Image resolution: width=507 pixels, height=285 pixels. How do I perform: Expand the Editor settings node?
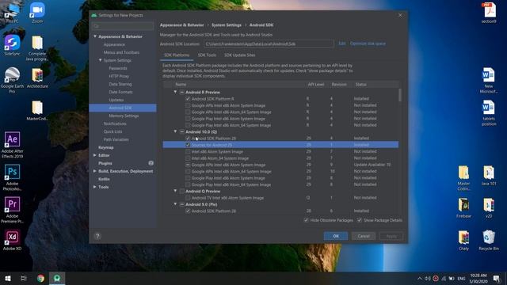click(95, 155)
